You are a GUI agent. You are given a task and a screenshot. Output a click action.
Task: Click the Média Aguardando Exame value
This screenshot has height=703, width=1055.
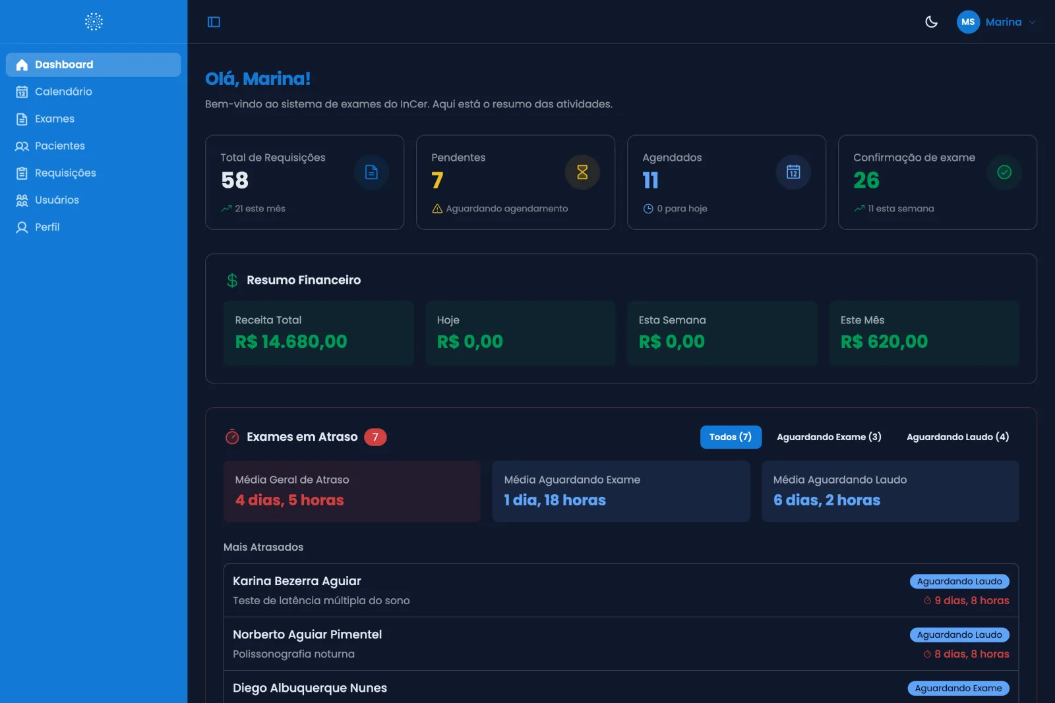(x=555, y=500)
